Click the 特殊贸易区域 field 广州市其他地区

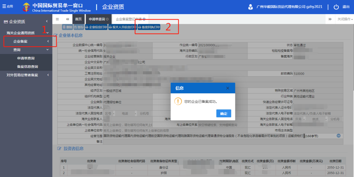tap(318, 91)
